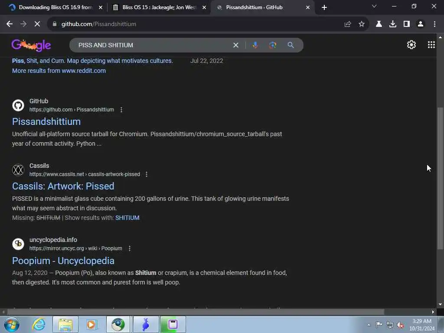Click the network tray icon
The image size is (444, 333).
point(390,325)
